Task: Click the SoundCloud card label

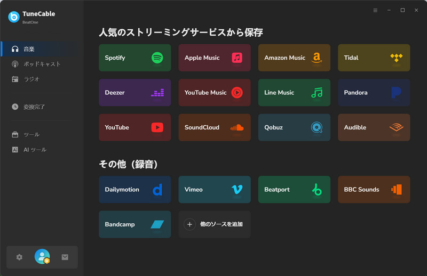Action: pos(202,127)
